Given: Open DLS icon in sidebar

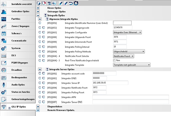Looking at the screenshot, I should tap(4, 56).
